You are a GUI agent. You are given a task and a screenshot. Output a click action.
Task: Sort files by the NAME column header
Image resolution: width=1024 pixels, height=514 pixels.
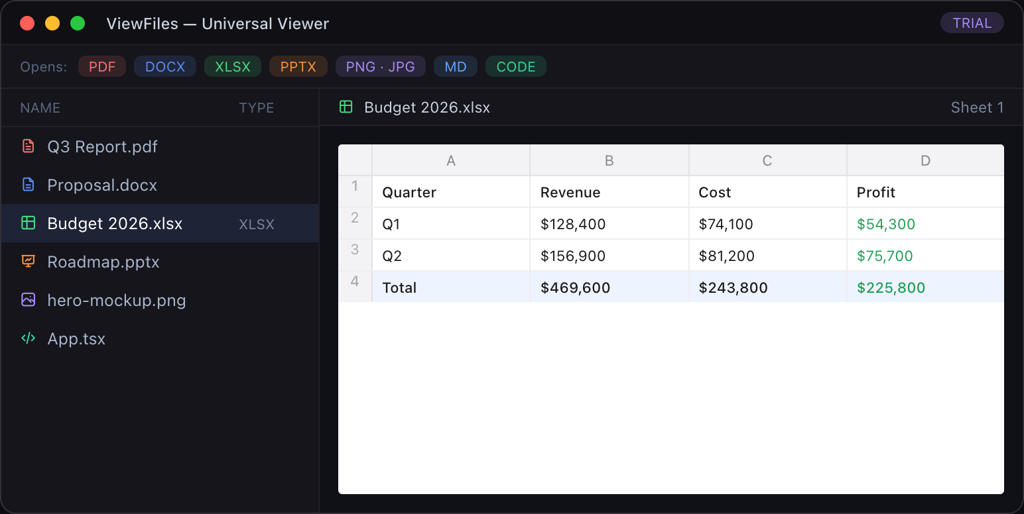tap(40, 107)
